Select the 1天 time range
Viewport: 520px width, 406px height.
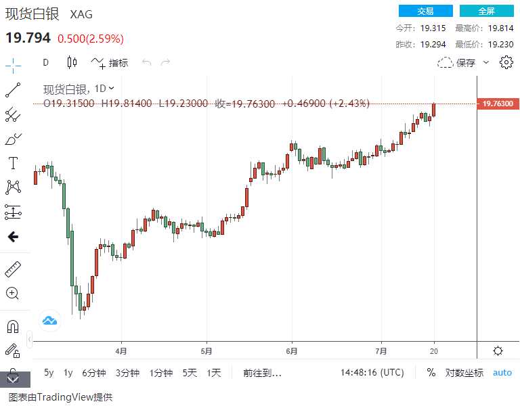pos(214,372)
